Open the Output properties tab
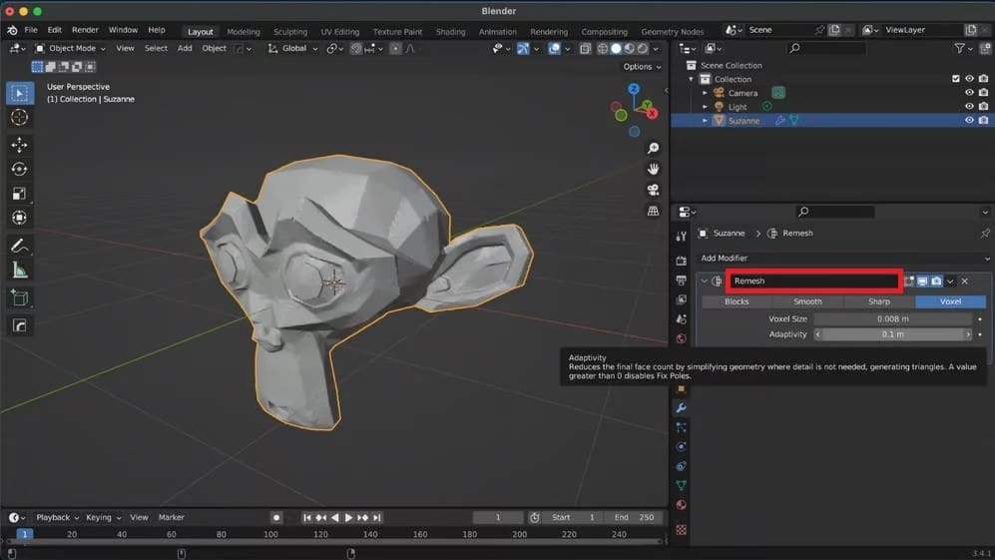 point(681,280)
